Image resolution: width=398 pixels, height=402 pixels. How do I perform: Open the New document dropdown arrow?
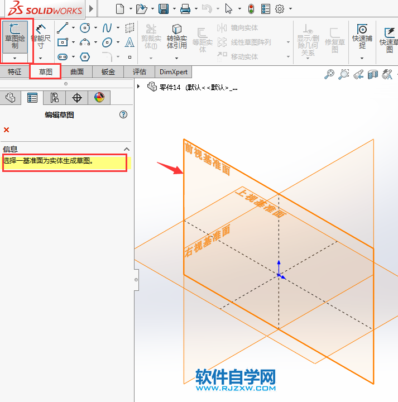131,9
